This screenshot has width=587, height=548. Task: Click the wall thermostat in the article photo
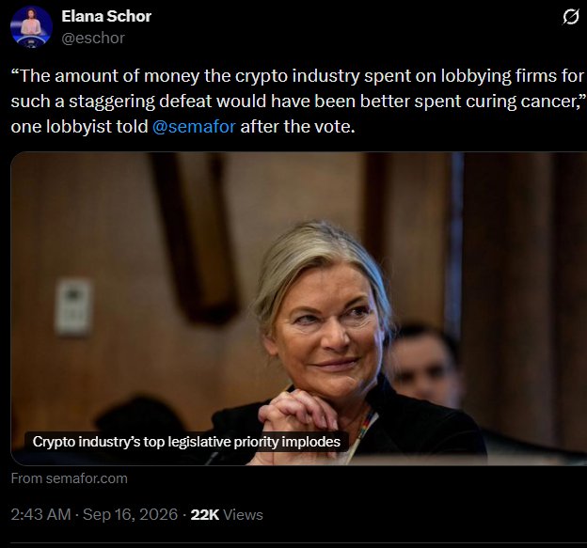pos(73,306)
